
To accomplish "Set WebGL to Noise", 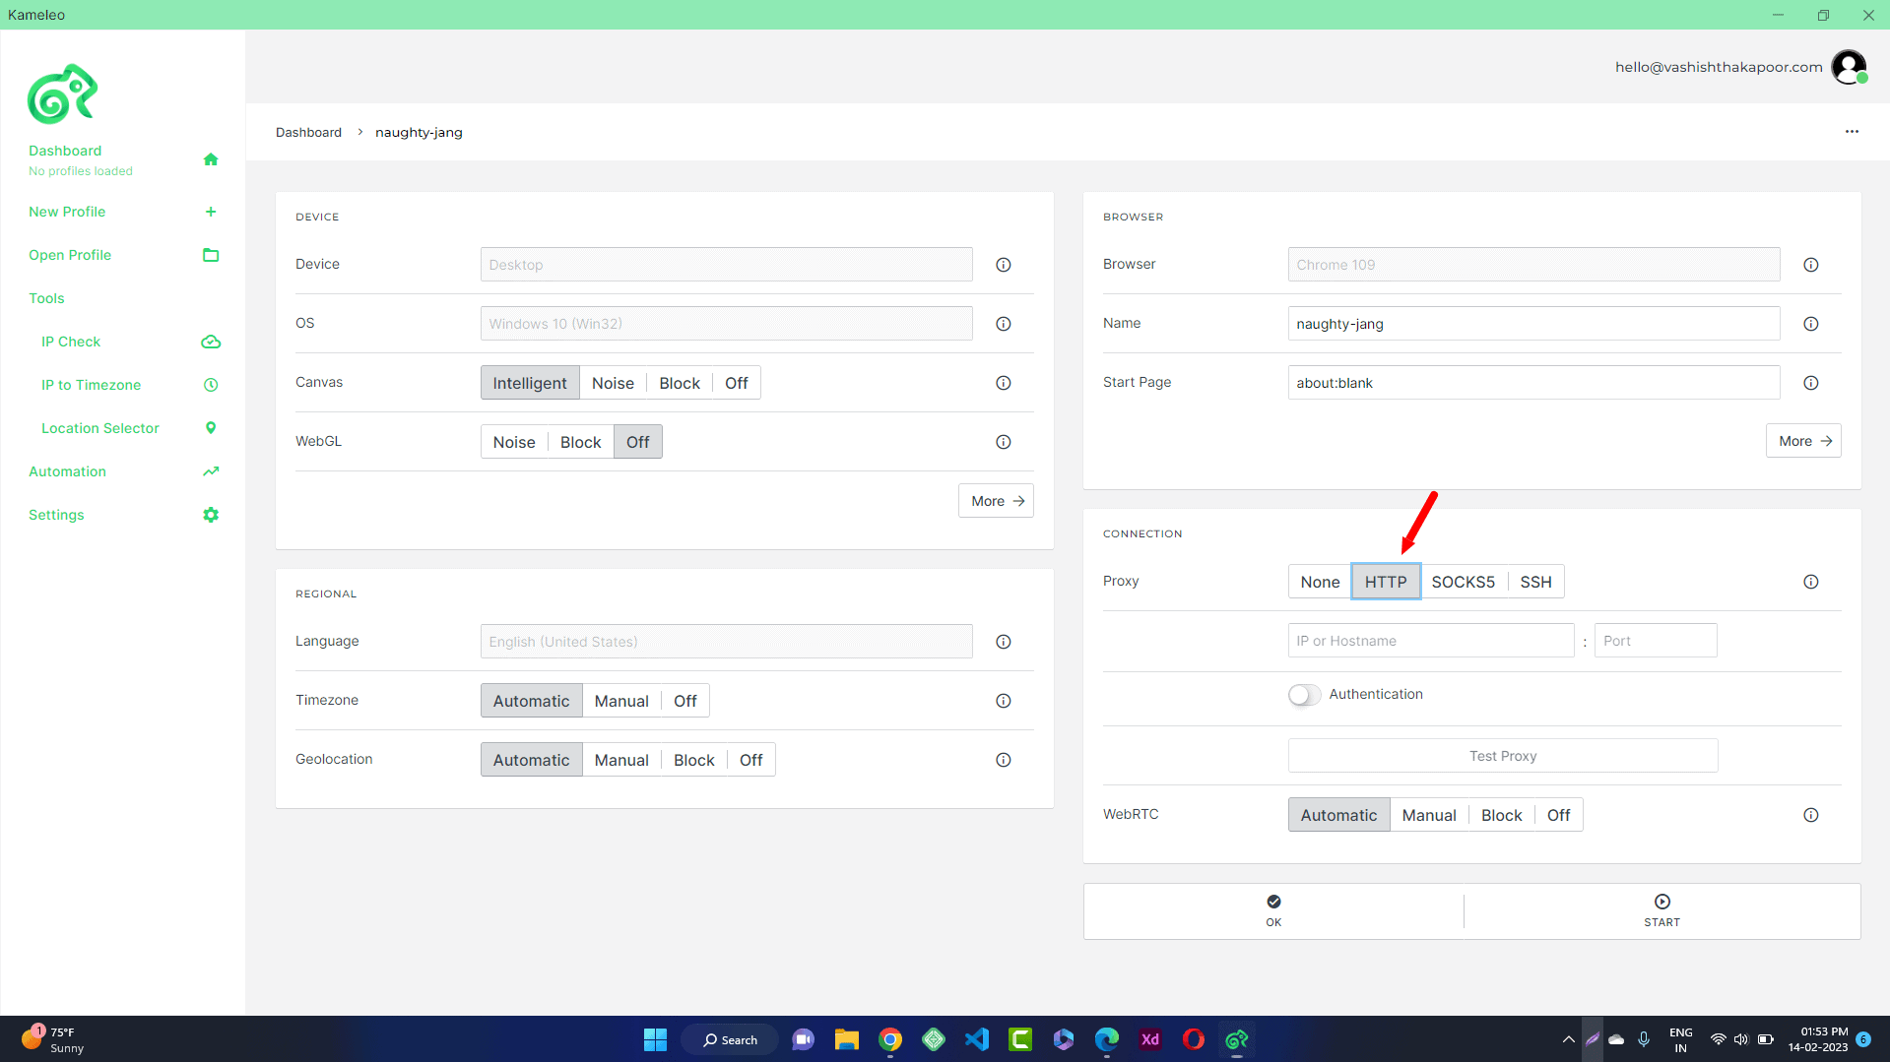I will click(513, 441).
